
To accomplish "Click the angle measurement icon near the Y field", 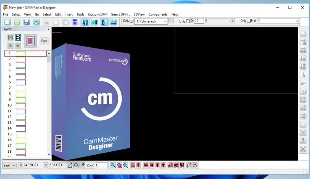I will coord(70,165).
